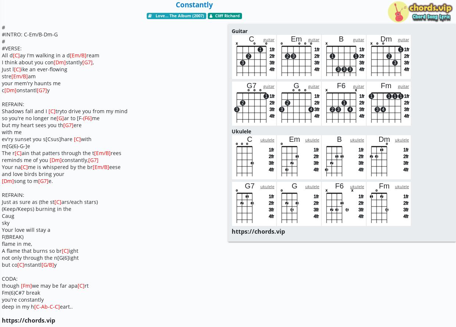
Task: Click the https://chords.vip text under chord charts
Action: tap(258, 231)
